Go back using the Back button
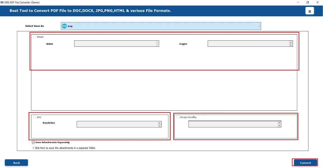 tap(16, 163)
